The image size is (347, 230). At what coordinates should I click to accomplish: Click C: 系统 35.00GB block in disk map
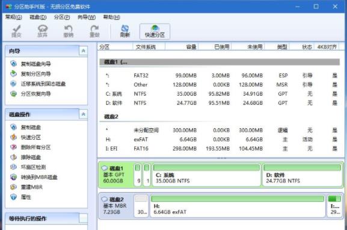[206, 175]
